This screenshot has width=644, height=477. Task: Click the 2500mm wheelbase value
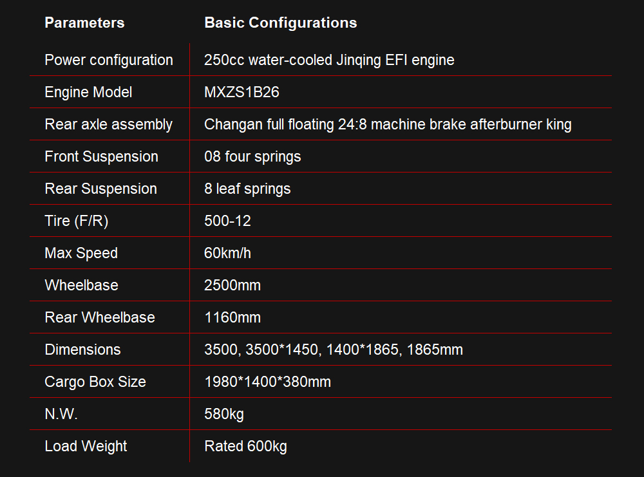pyautogui.click(x=232, y=285)
